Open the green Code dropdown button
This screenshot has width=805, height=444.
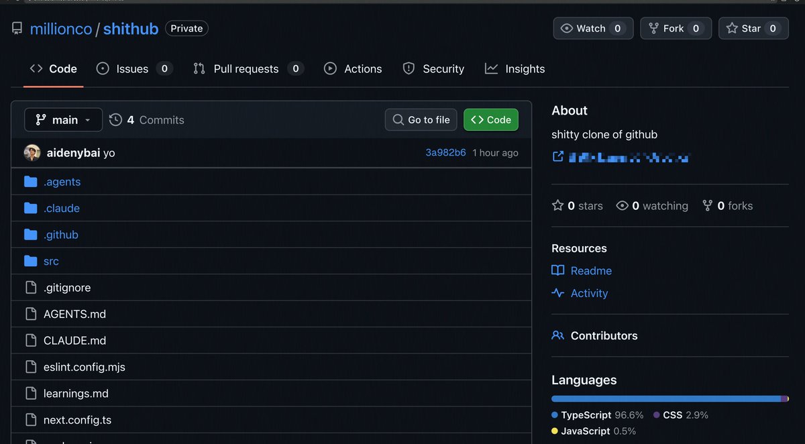pos(491,119)
